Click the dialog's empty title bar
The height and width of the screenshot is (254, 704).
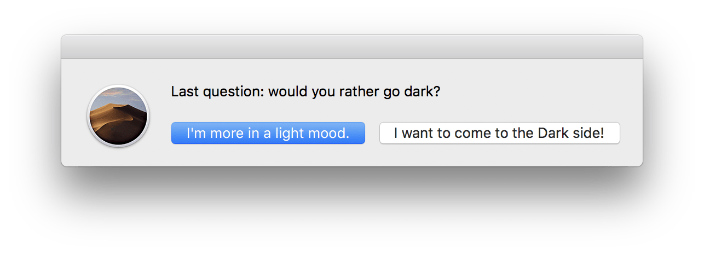point(351,47)
